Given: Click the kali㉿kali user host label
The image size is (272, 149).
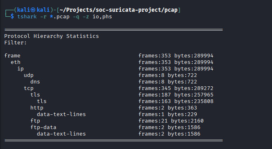Looking at the screenshot, I should [x=33, y=10].
